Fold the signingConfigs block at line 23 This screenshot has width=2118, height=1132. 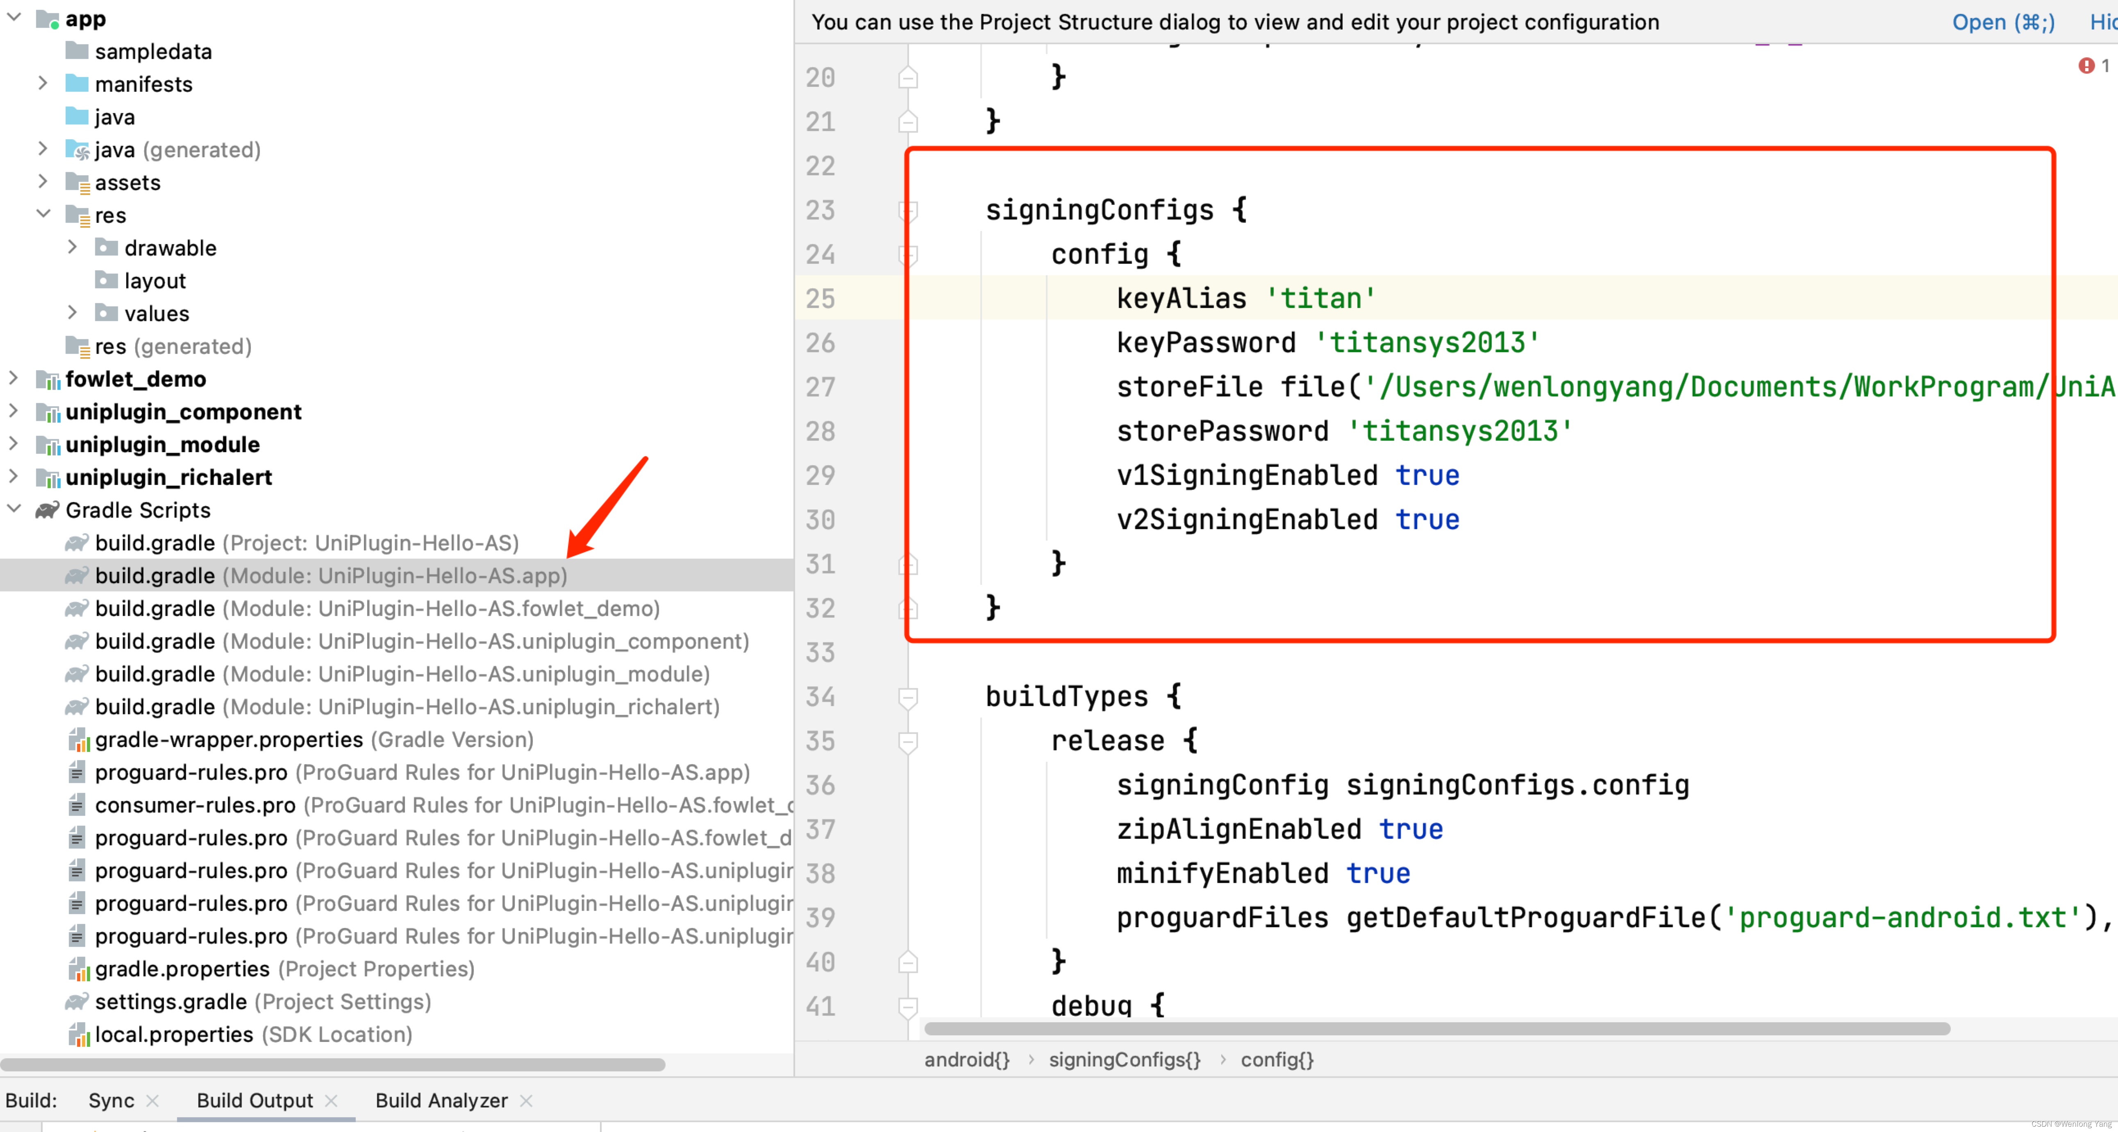908,211
